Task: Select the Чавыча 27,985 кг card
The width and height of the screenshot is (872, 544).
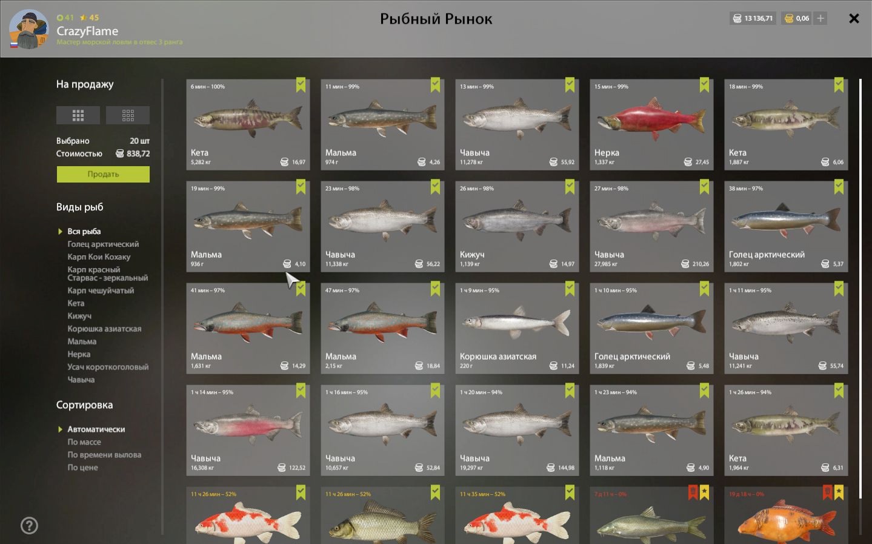Action: [x=651, y=226]
